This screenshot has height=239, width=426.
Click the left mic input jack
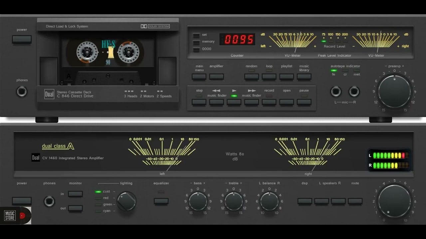(x=336, y=91)
